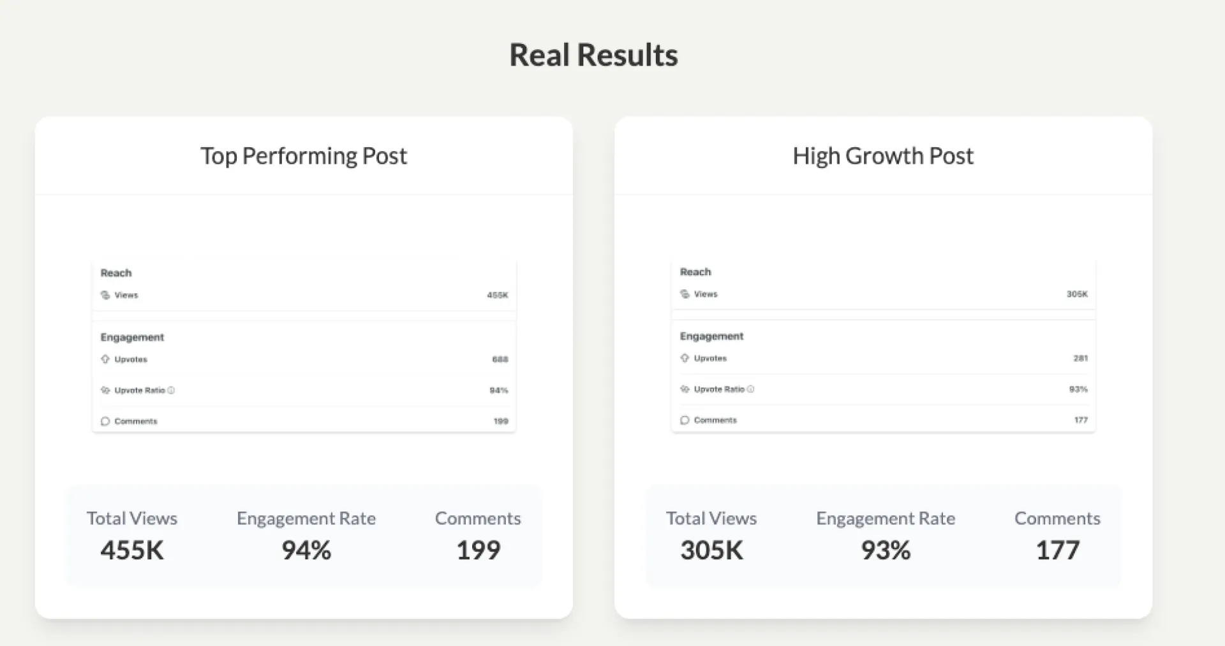Click Upvote Ratio info icon in Top Performing Post
The width and height of the screenshot is (1225, 646).
point(171,391)
